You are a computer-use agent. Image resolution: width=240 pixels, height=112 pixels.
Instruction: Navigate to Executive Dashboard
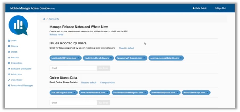pyautogui.click(x=21, y=68)
